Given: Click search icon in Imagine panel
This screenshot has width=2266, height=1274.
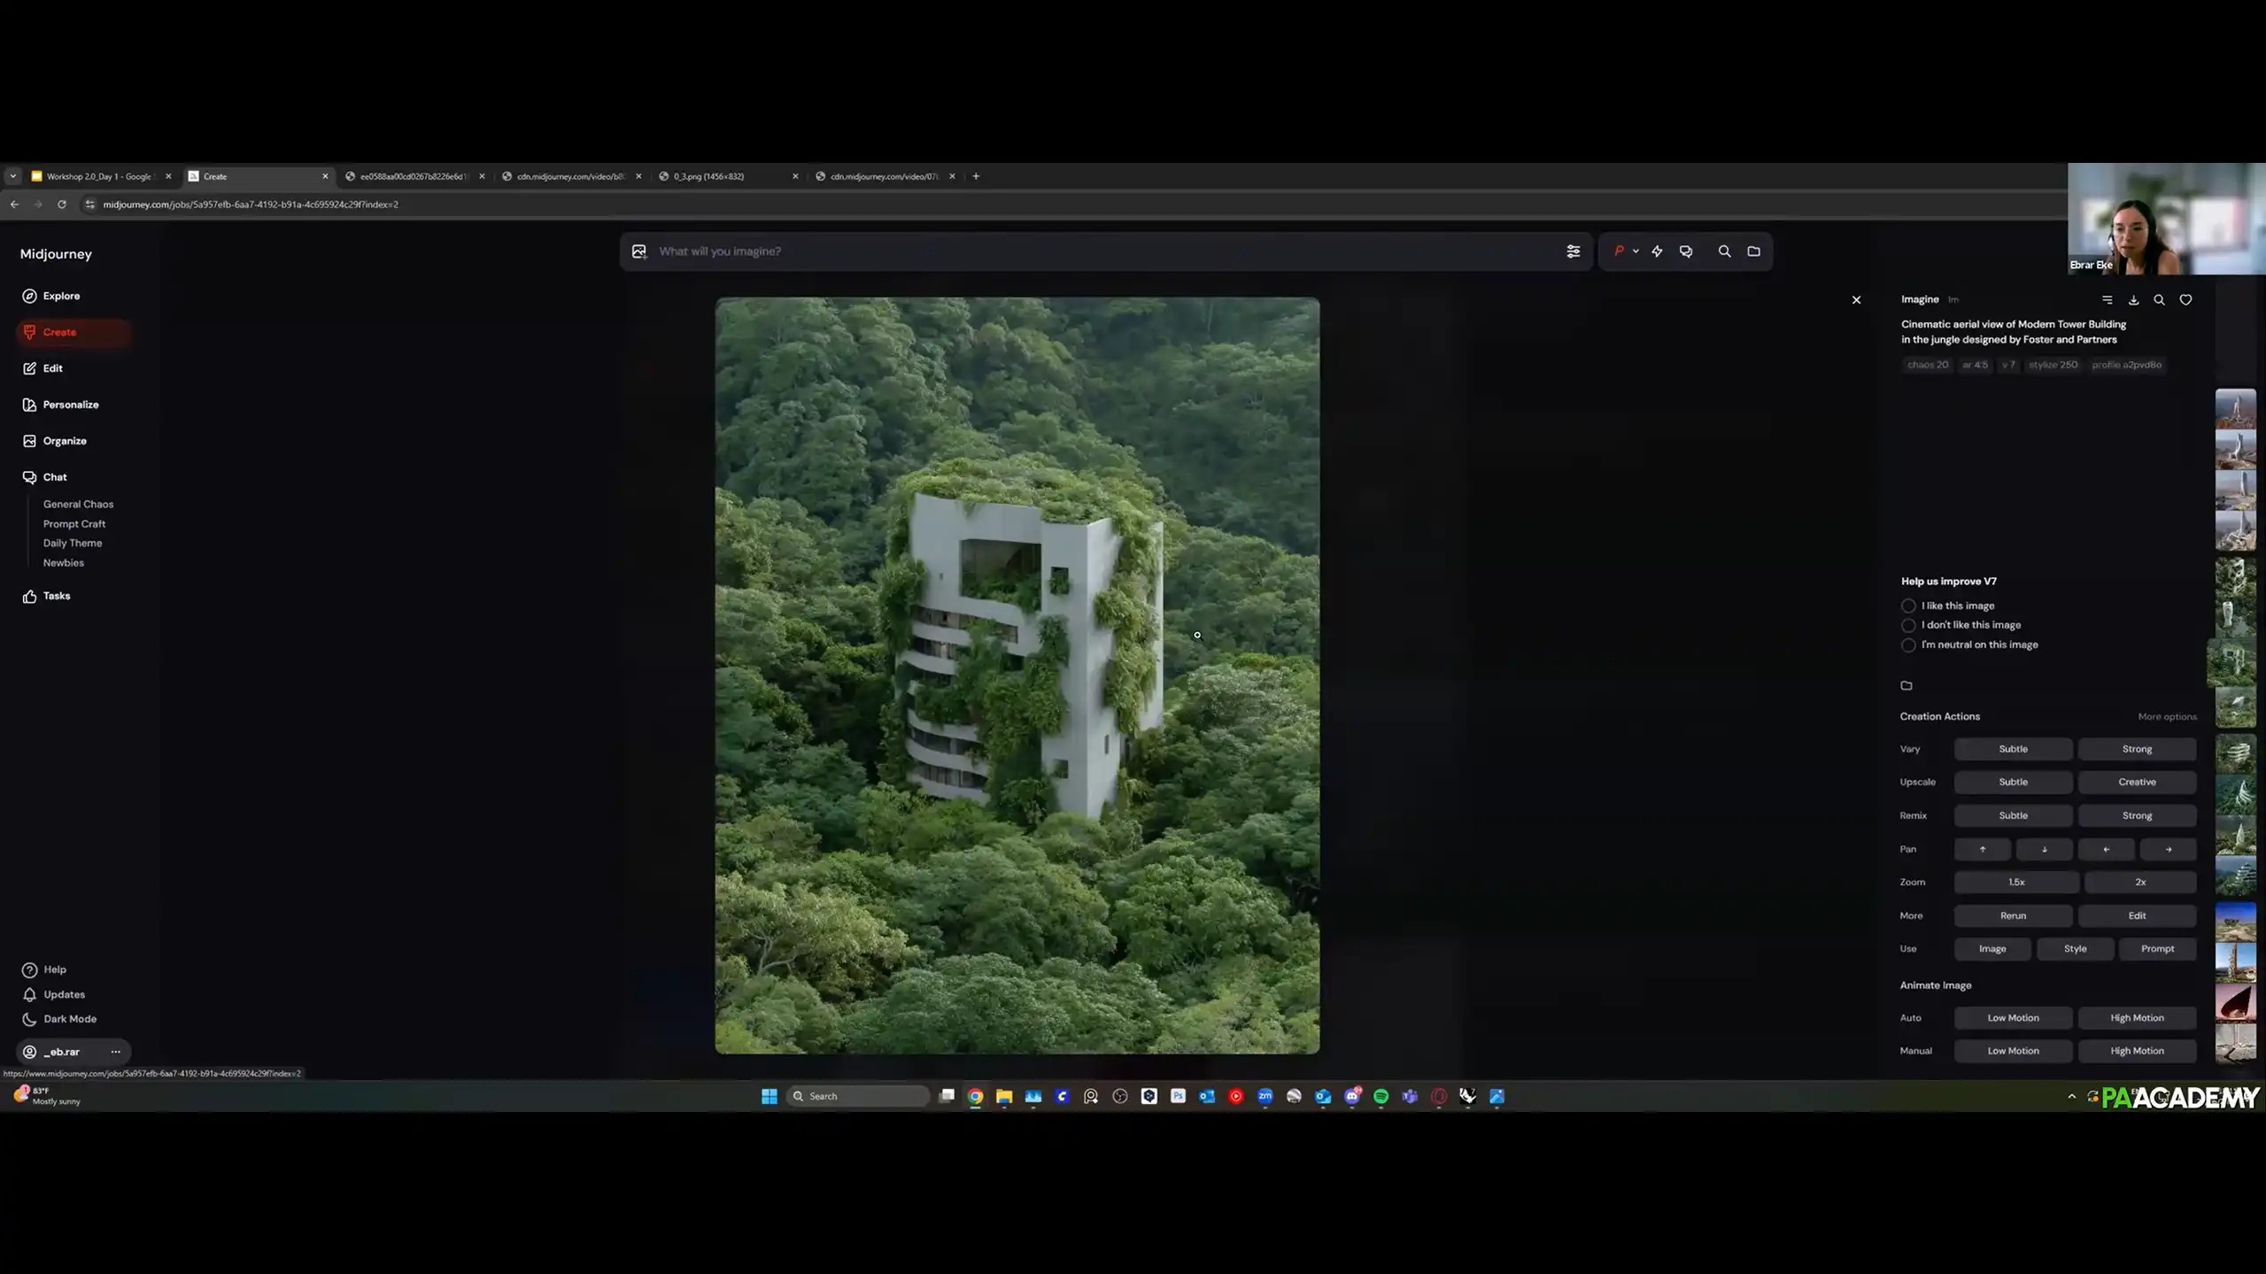Looking at the screenshot, I should coord(2159,300).
